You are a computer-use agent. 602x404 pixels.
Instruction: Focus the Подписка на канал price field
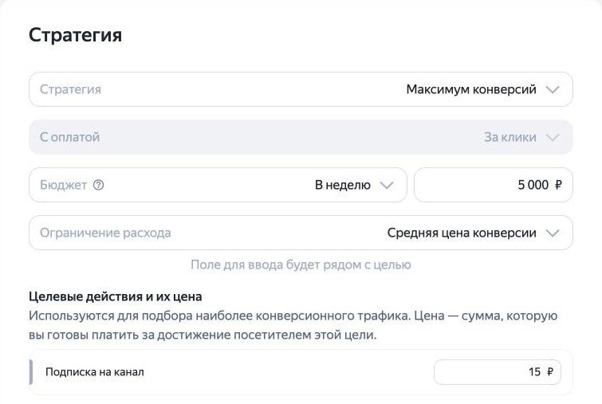coord(498,372)
